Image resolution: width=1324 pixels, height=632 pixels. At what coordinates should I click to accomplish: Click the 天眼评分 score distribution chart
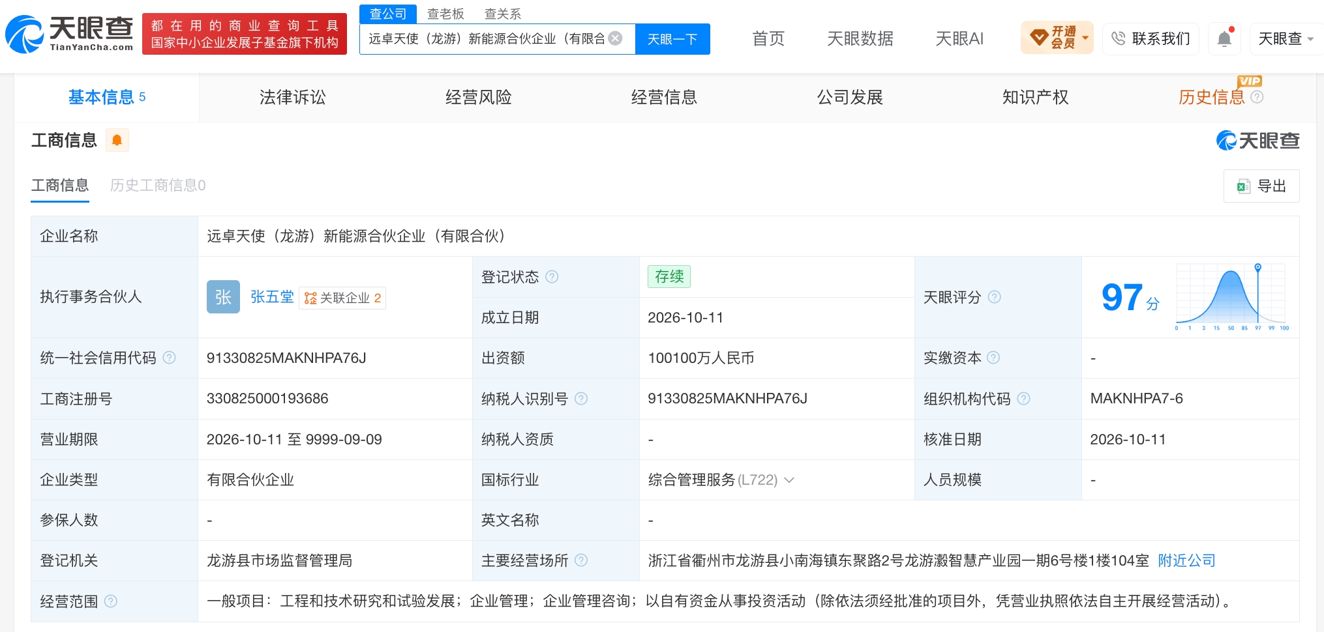coord(1231,297)
